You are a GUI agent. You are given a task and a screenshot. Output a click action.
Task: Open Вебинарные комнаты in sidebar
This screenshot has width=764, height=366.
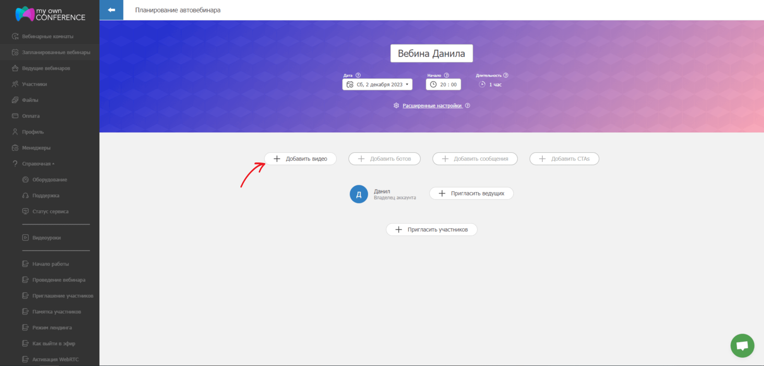tap(47, 37)
